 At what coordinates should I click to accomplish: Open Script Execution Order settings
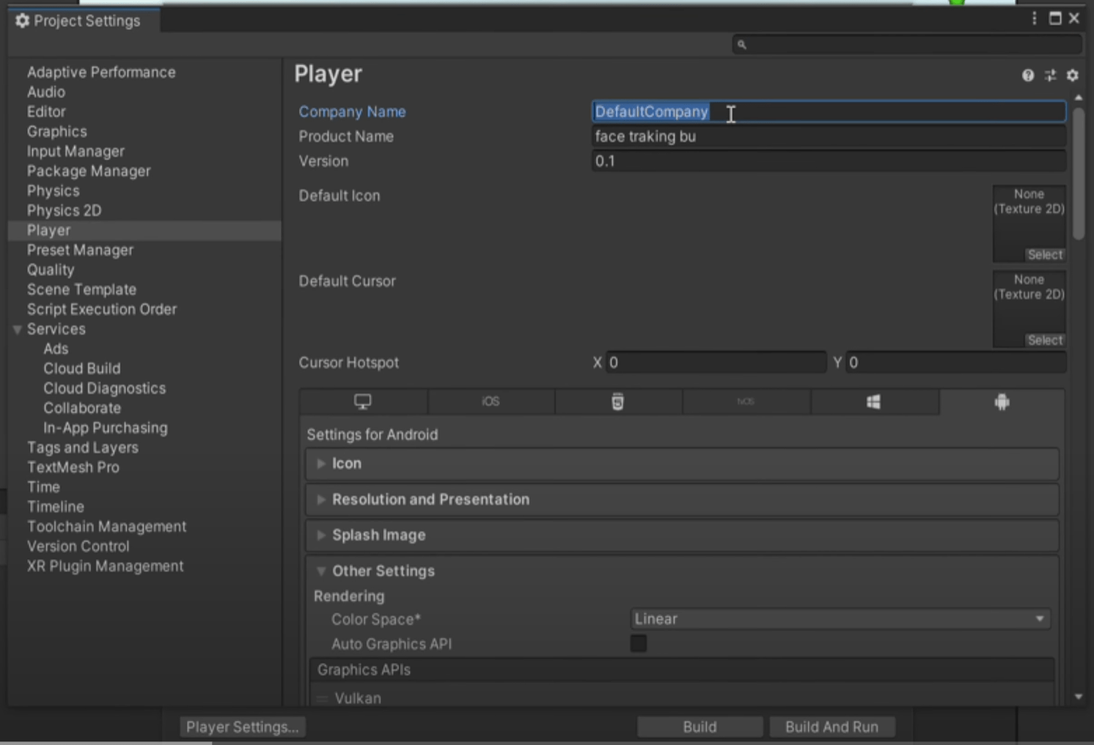pos(102,310)
